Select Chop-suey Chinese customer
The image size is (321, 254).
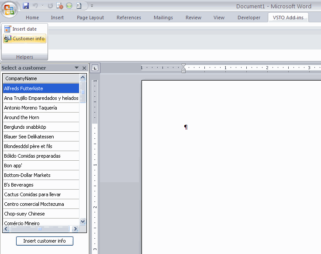(41, 214)
